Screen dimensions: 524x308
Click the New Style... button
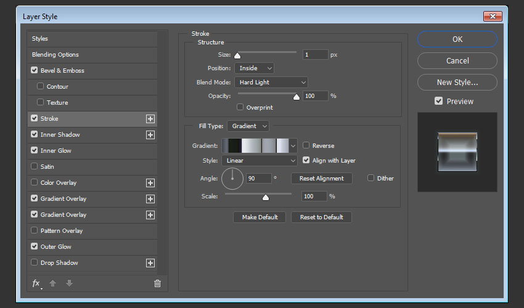(457, 82)
